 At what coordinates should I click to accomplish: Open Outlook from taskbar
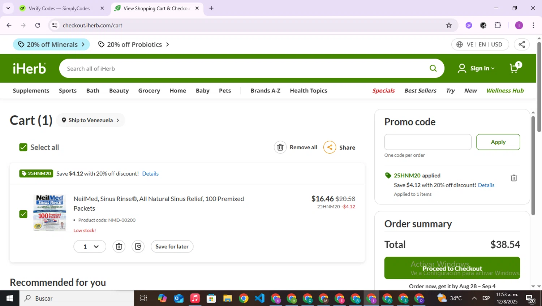click(x=178, y=298)
